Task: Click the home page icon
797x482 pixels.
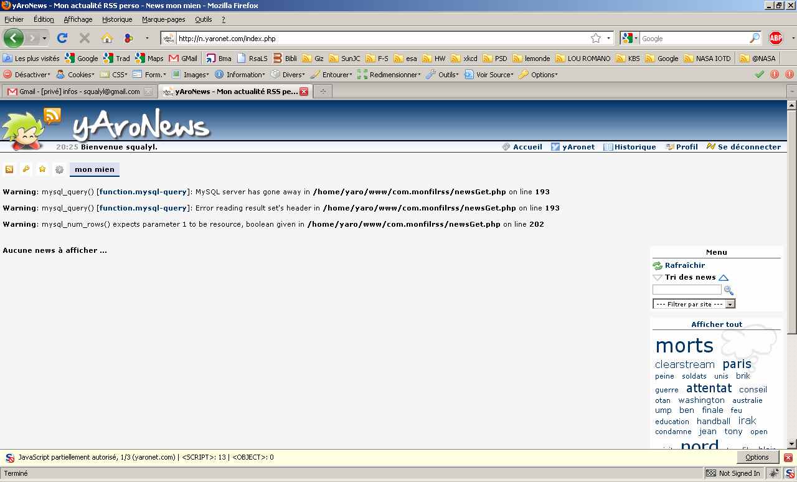Action: tap(107, 38)
